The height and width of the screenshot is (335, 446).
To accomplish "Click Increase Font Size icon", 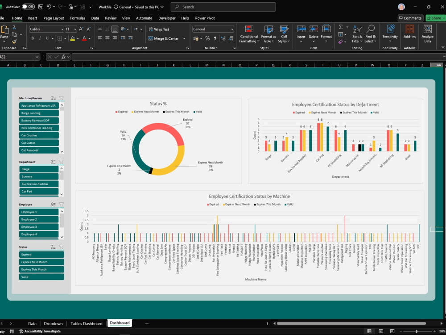I will point(81,29).
